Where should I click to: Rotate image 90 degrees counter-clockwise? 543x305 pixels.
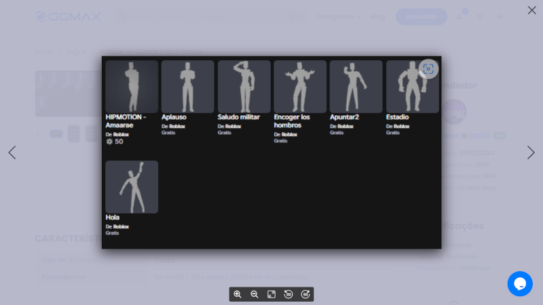click(288, 294)
